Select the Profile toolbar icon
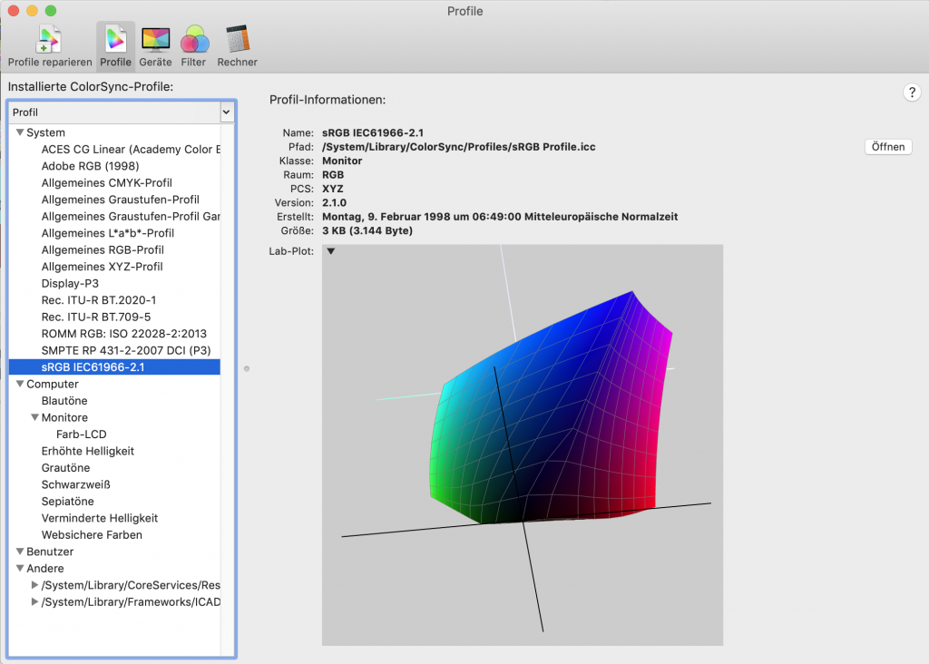 click(x=115, y=46)
